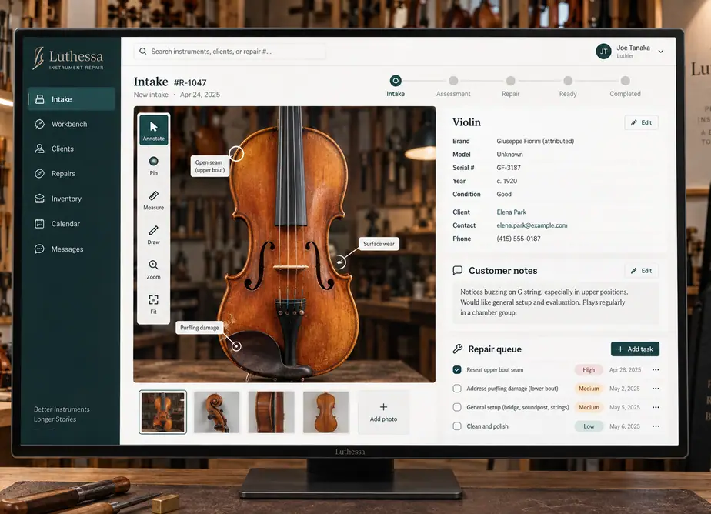Select the Open seam annotation marker
Image resolution: width=711 pixels, height=514 pixels.
(236, 154)
